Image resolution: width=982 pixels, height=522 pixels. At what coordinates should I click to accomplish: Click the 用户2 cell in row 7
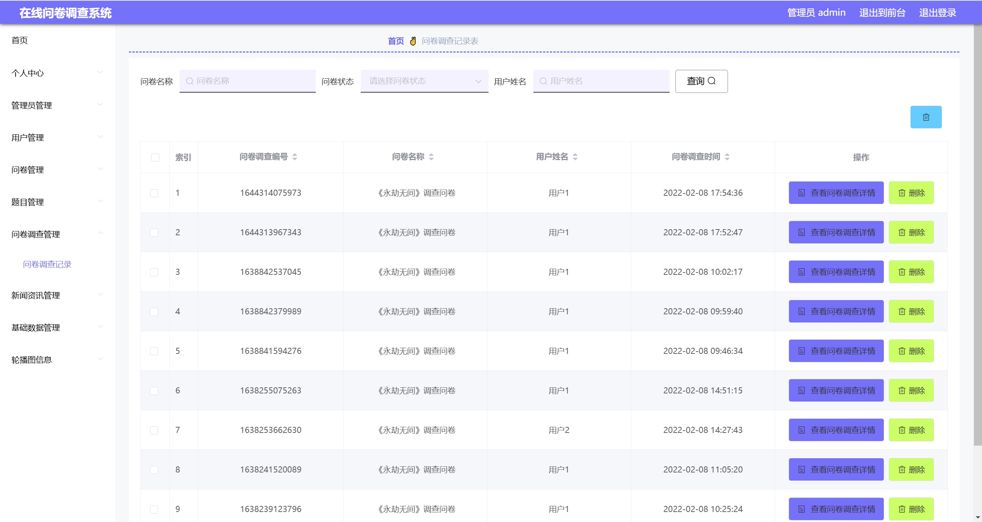click(x=559, y=430)
